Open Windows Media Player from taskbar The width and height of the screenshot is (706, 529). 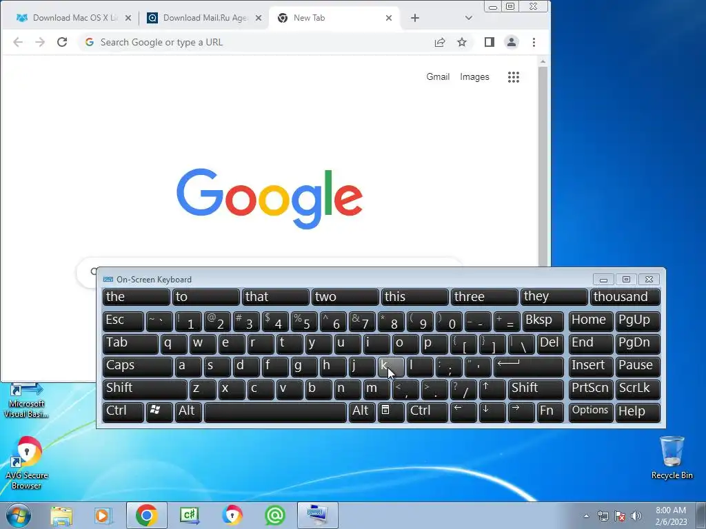pos(103,516)
